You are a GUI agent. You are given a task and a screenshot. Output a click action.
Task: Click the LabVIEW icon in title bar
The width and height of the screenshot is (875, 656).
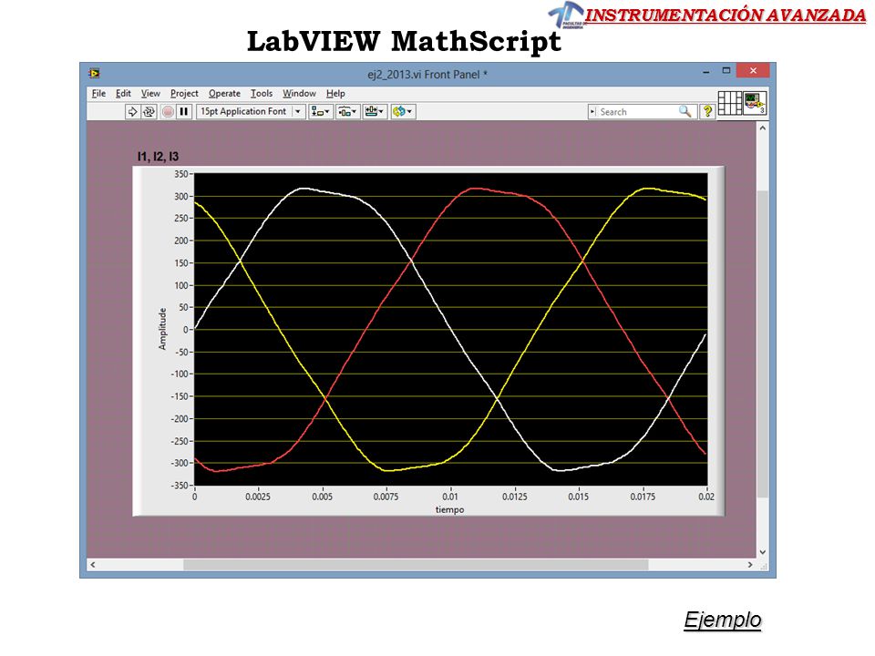[94, 73]
